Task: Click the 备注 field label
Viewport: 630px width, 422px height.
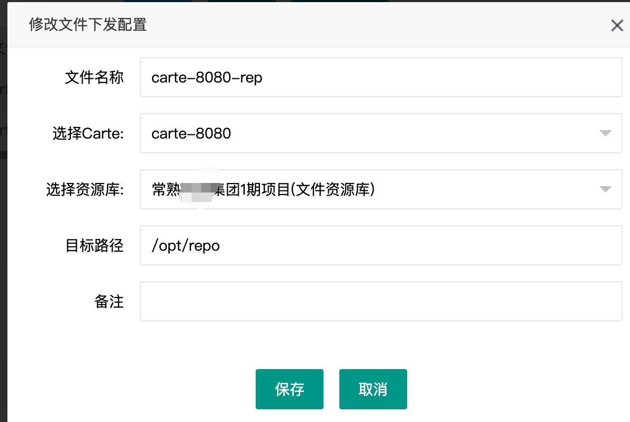Action: tap(110, 301)
